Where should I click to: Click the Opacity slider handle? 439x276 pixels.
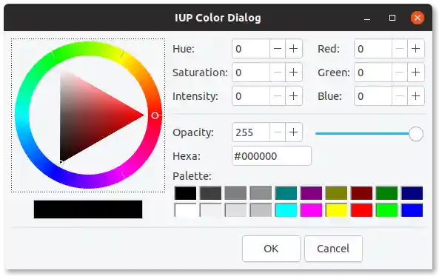(416, 134)
